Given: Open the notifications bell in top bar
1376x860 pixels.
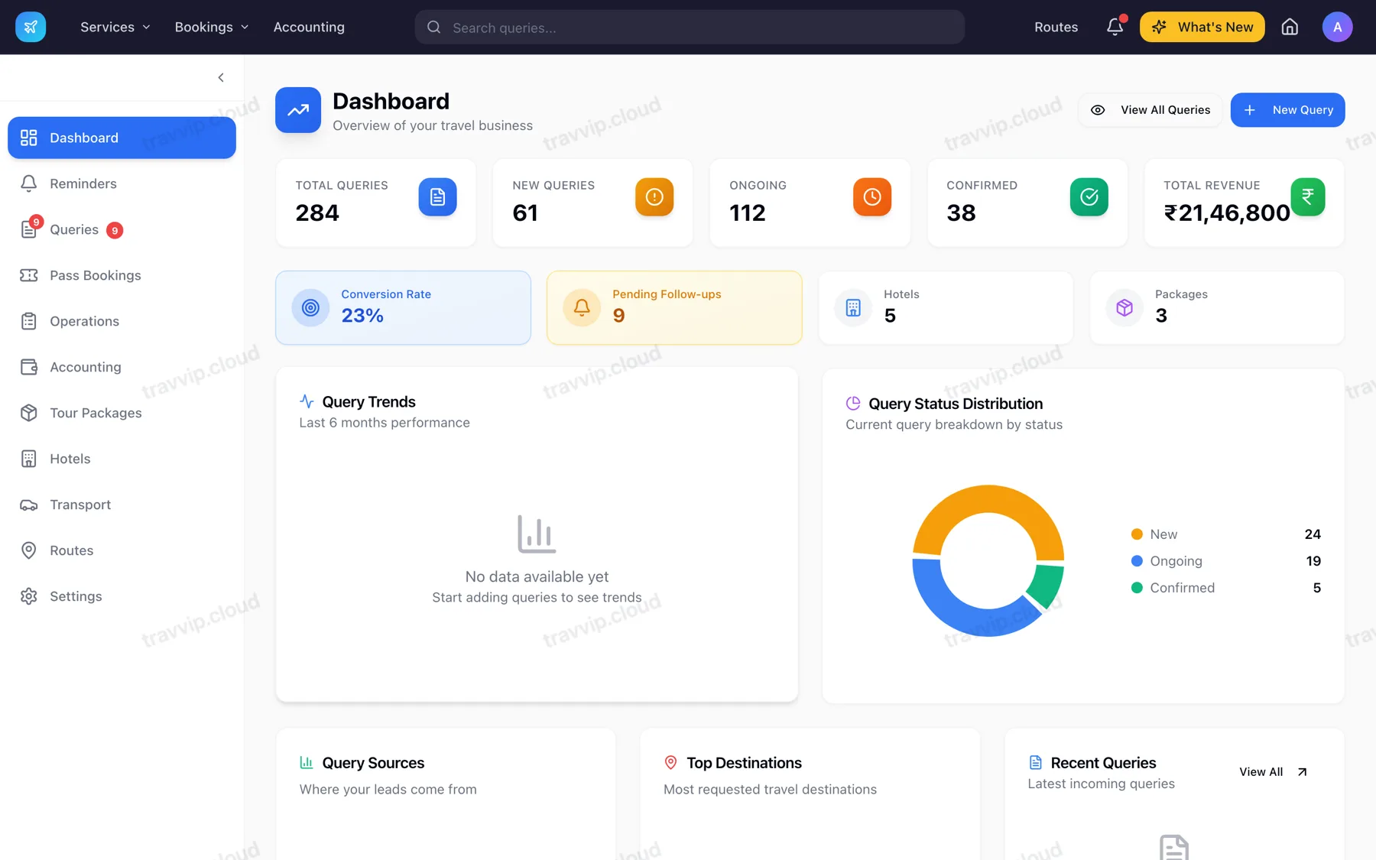Looking at the screenshot, I should click(1115, 27).
